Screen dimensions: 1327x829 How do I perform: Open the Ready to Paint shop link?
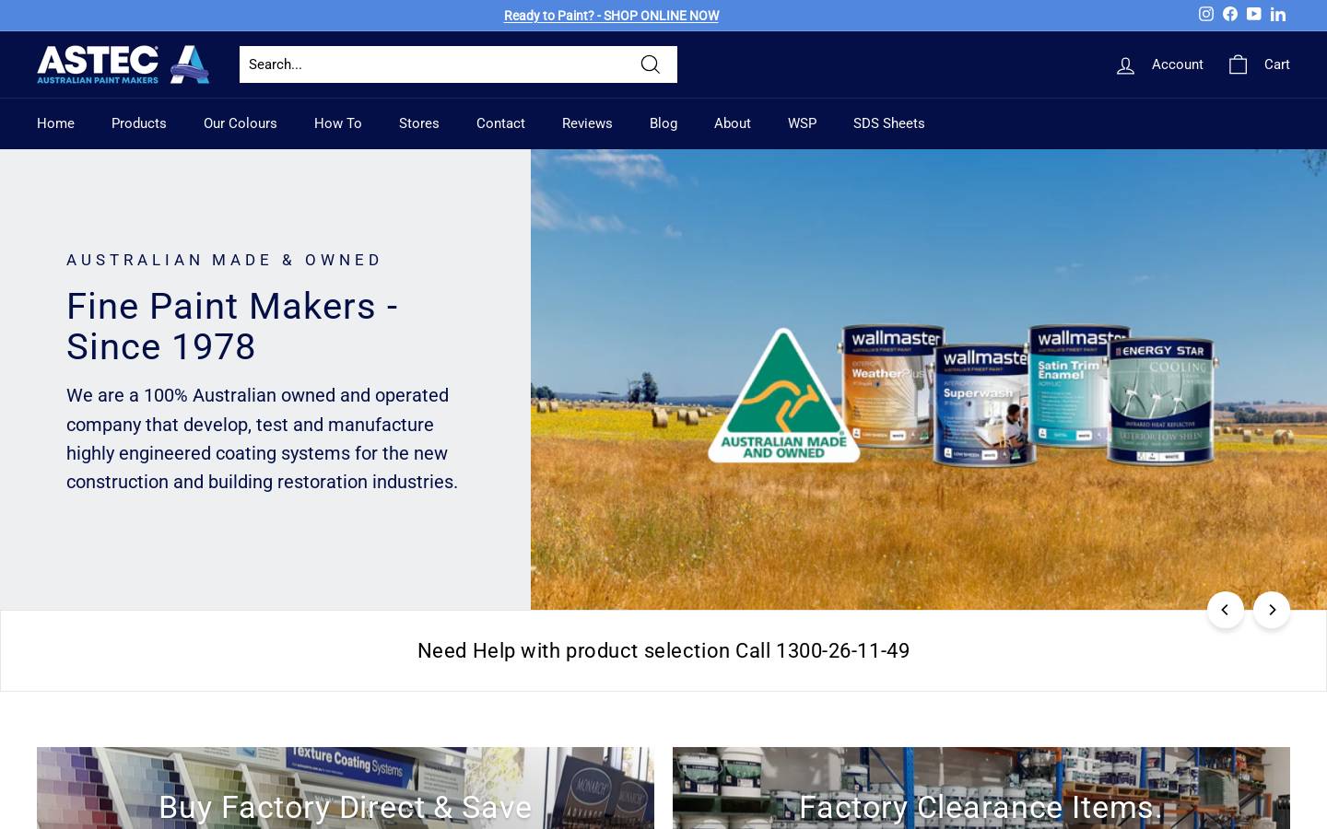[611, 16]
